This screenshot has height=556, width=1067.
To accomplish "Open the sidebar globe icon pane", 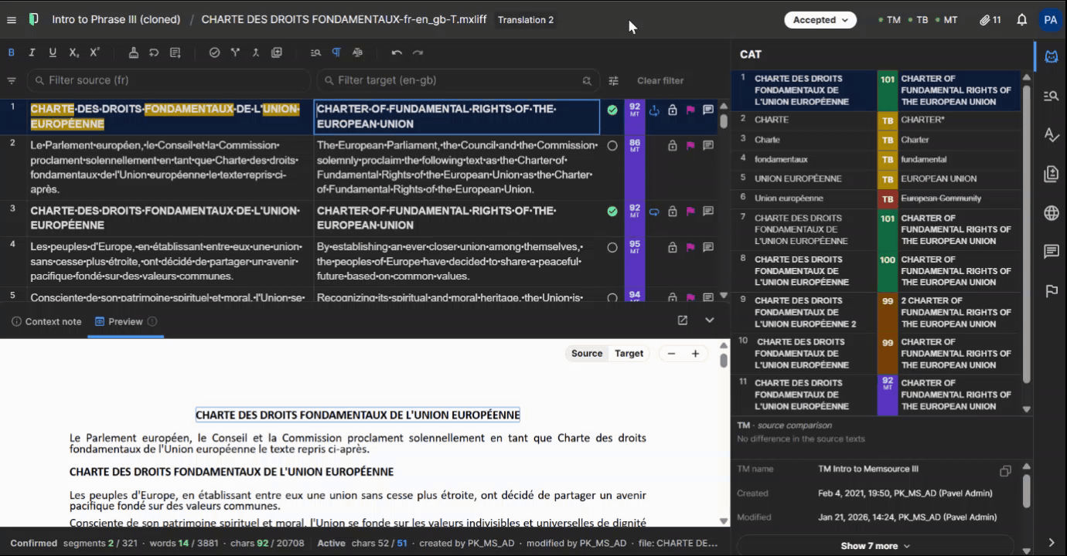I will point(1051,213).
